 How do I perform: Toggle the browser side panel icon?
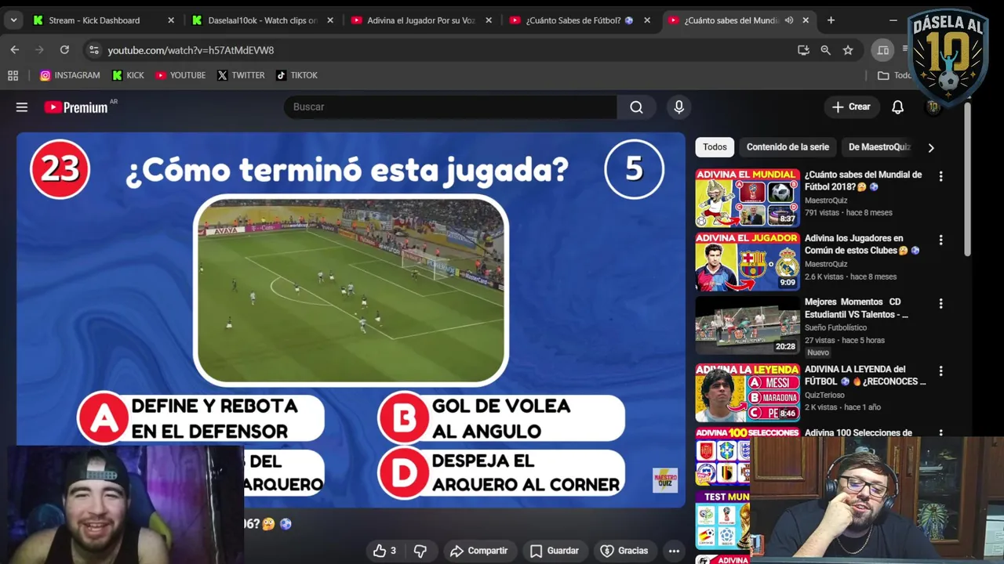[x=882, y=50]
